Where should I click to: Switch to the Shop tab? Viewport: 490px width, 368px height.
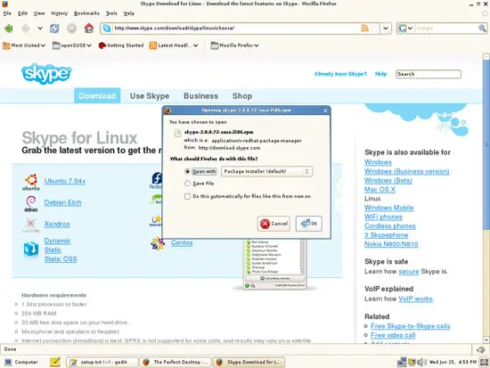pyautogui.click(x=242, y=96)
